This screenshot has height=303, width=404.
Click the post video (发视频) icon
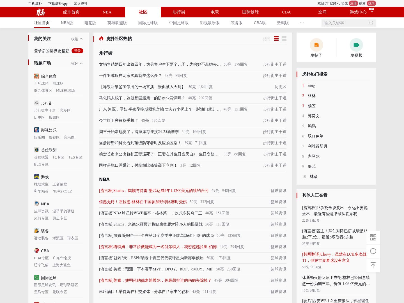[356, 45]
